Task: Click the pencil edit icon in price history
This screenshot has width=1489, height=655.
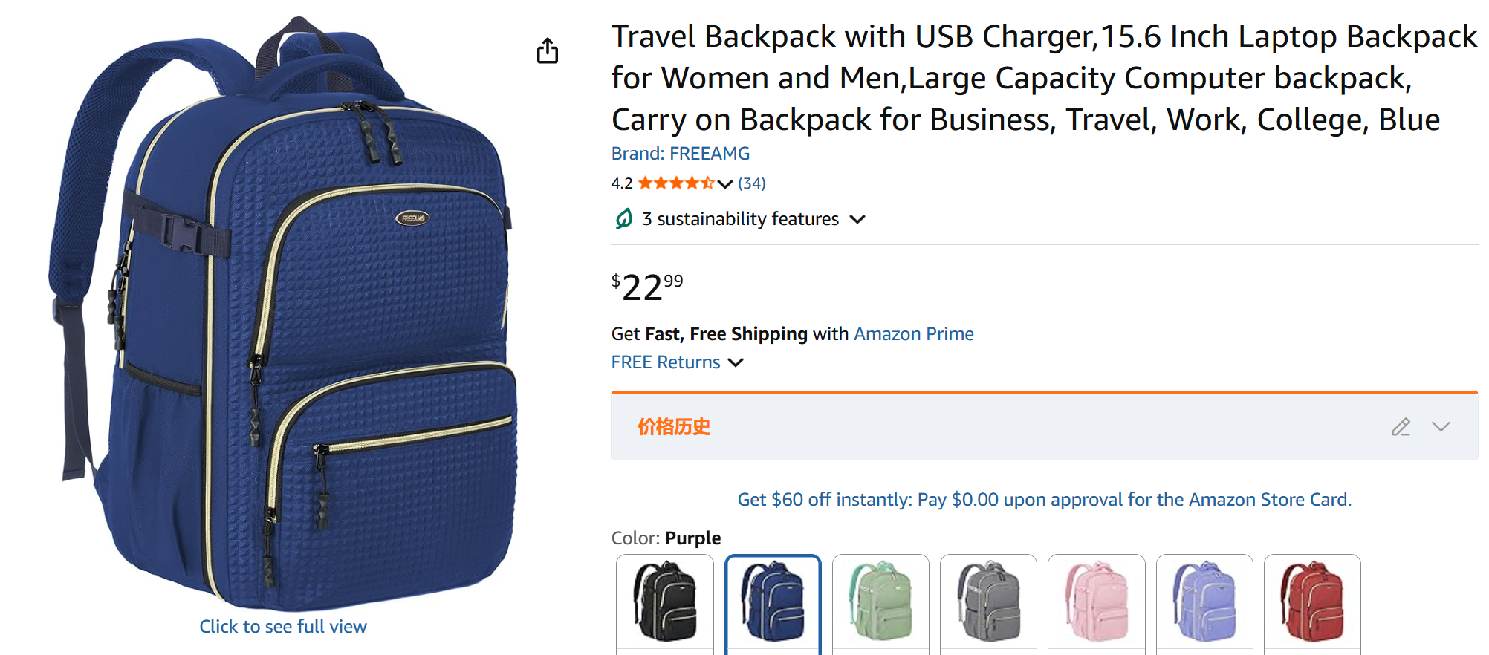Action: 1401,427
